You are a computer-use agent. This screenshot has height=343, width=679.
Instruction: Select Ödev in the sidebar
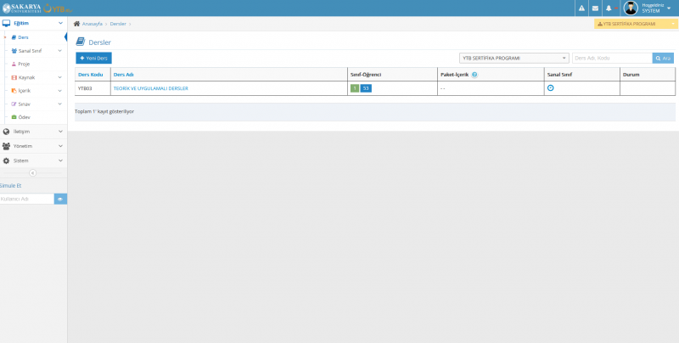click(24, 117)
